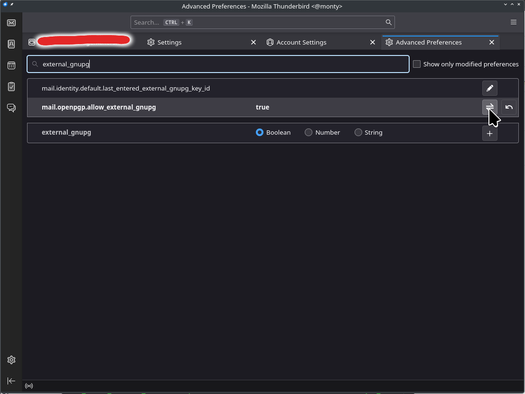Open the Thunderbird hamburger menu
The image size is (525, 394).
point(514,22)
